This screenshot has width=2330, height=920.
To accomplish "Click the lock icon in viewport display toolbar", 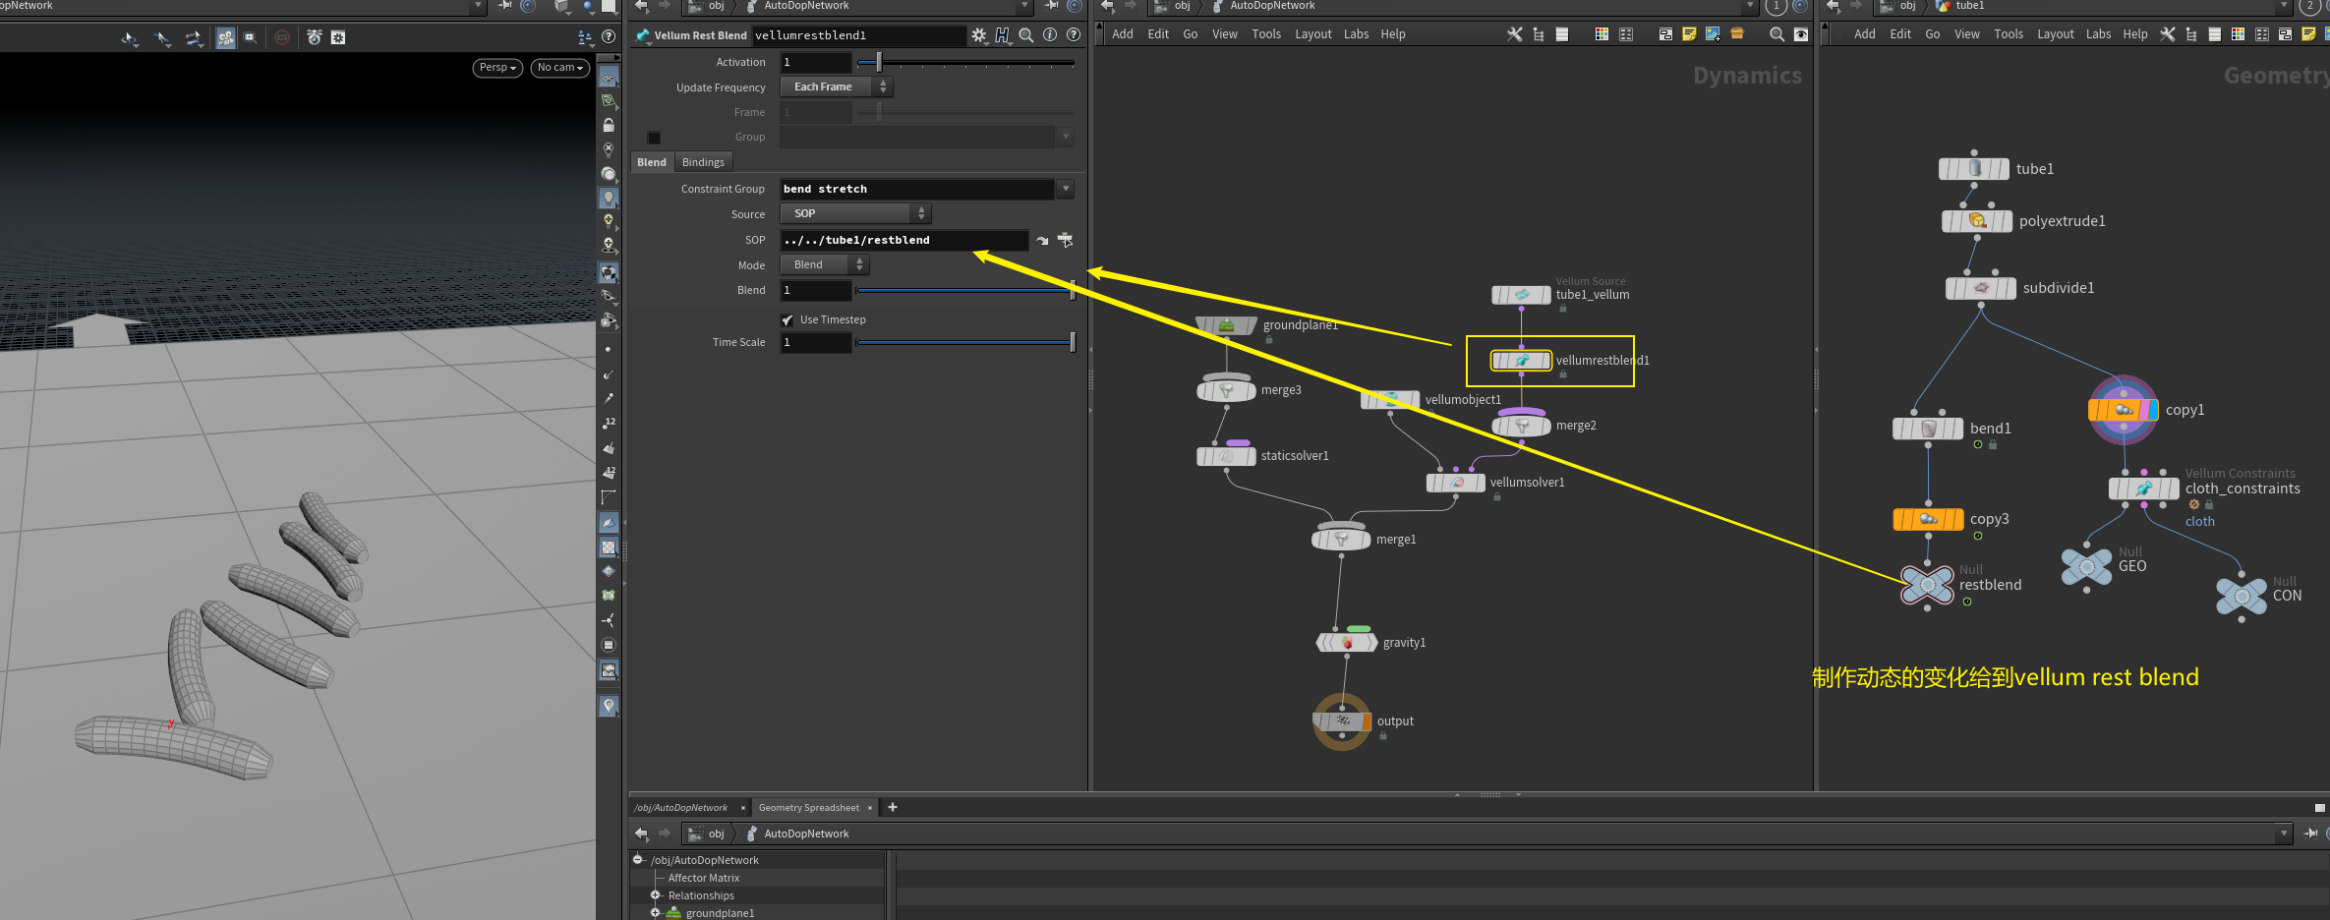I will [x=609, y=125].
